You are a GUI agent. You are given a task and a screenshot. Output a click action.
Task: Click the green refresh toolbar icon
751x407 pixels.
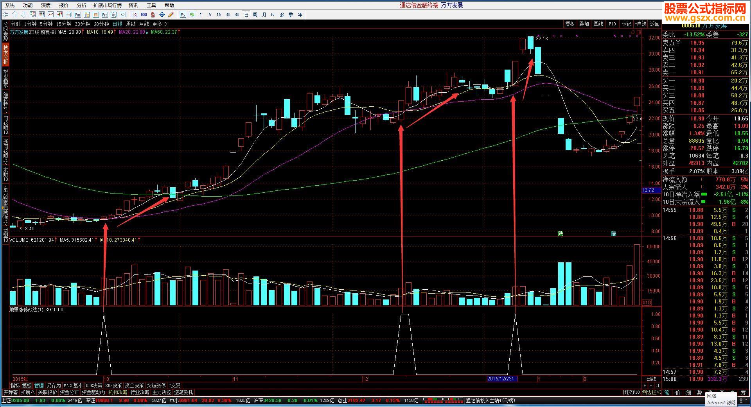(x=192, y=14)
